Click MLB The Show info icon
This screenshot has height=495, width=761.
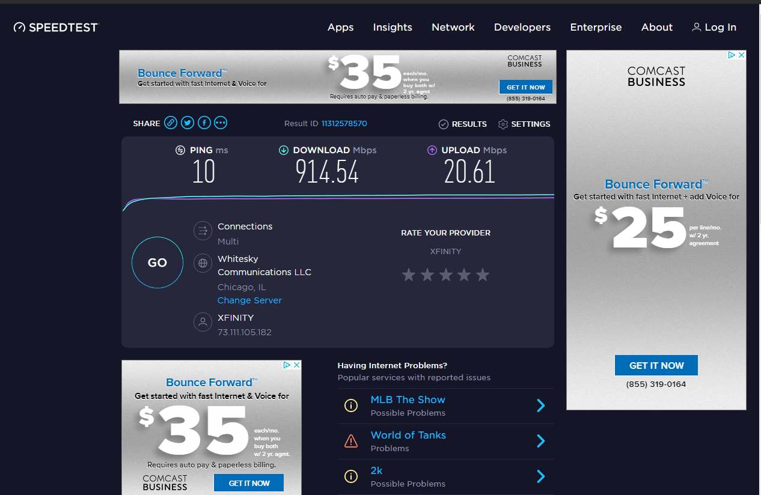coord(351,405)
